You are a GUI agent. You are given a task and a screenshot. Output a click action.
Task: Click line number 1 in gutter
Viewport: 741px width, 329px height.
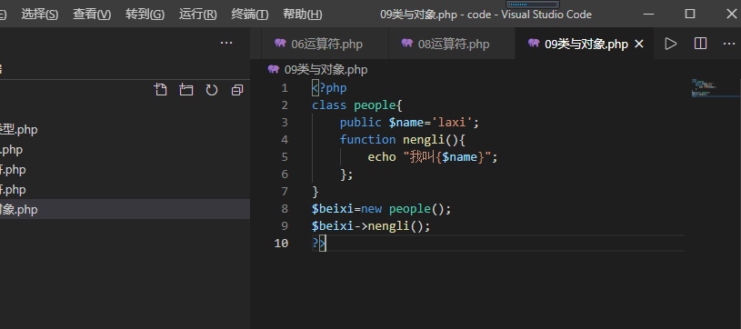point(284,88)
